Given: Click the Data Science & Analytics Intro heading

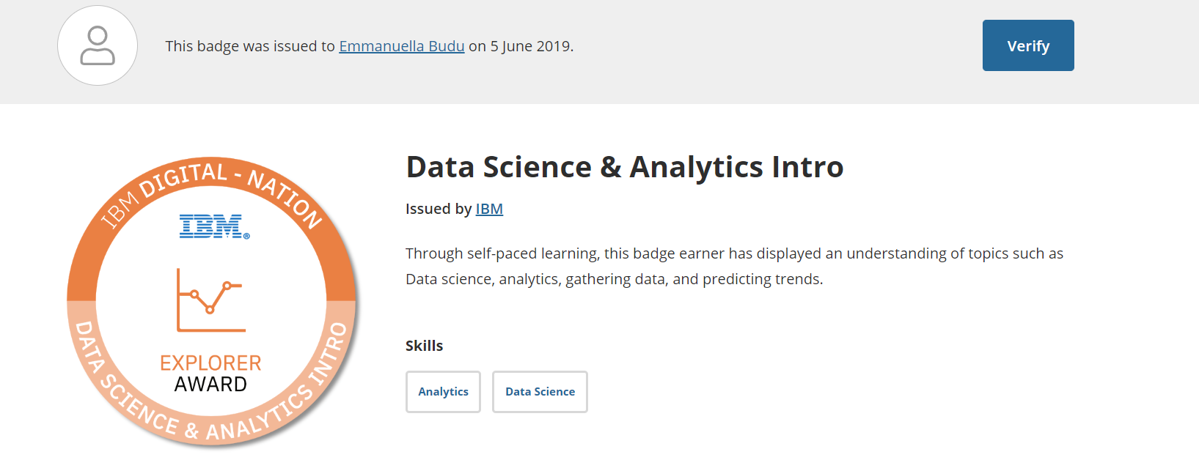Looking at the screenshot, I should pyautogui.click(x=625, y=167).
